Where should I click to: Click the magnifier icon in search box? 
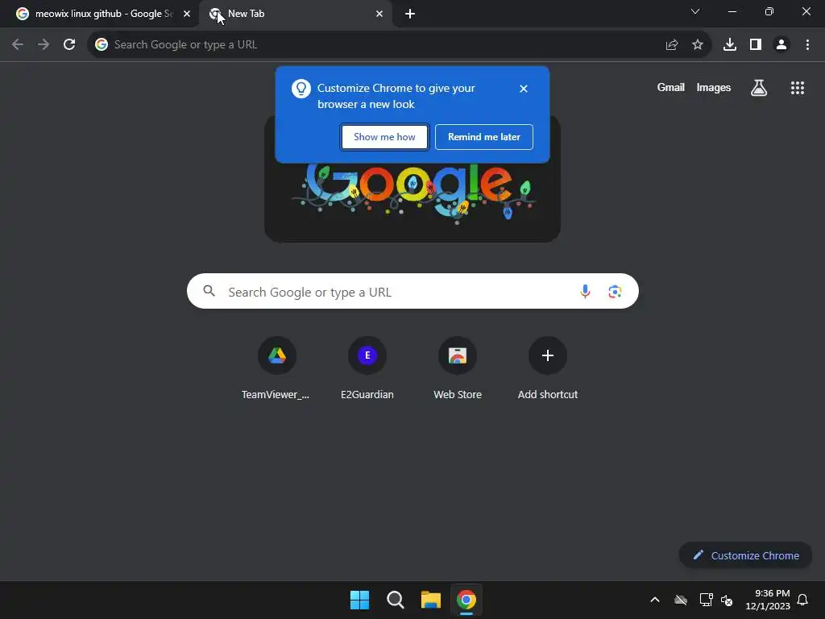(x=209, y=291)
